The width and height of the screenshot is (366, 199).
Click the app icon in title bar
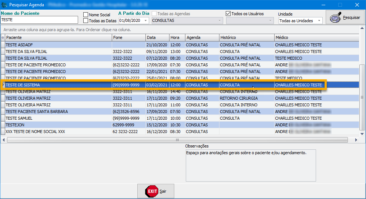pos(4,5)
